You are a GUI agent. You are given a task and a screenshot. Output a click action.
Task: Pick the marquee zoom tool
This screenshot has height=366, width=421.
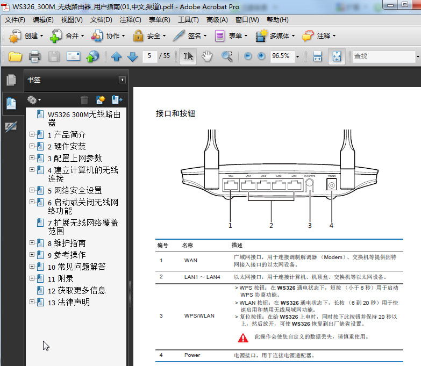coord(227,56)
